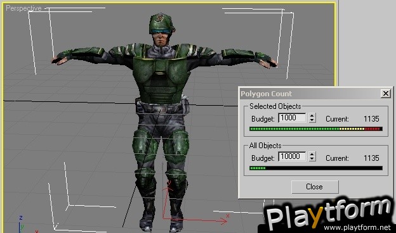Click the Polygon Count title bar
The height and width of the screenshot is (233, 396).
pyautogui.click(x=310, y=94)
